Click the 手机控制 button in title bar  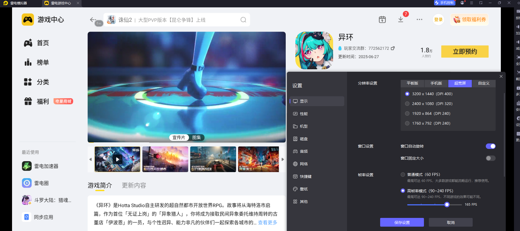[445, 3]
